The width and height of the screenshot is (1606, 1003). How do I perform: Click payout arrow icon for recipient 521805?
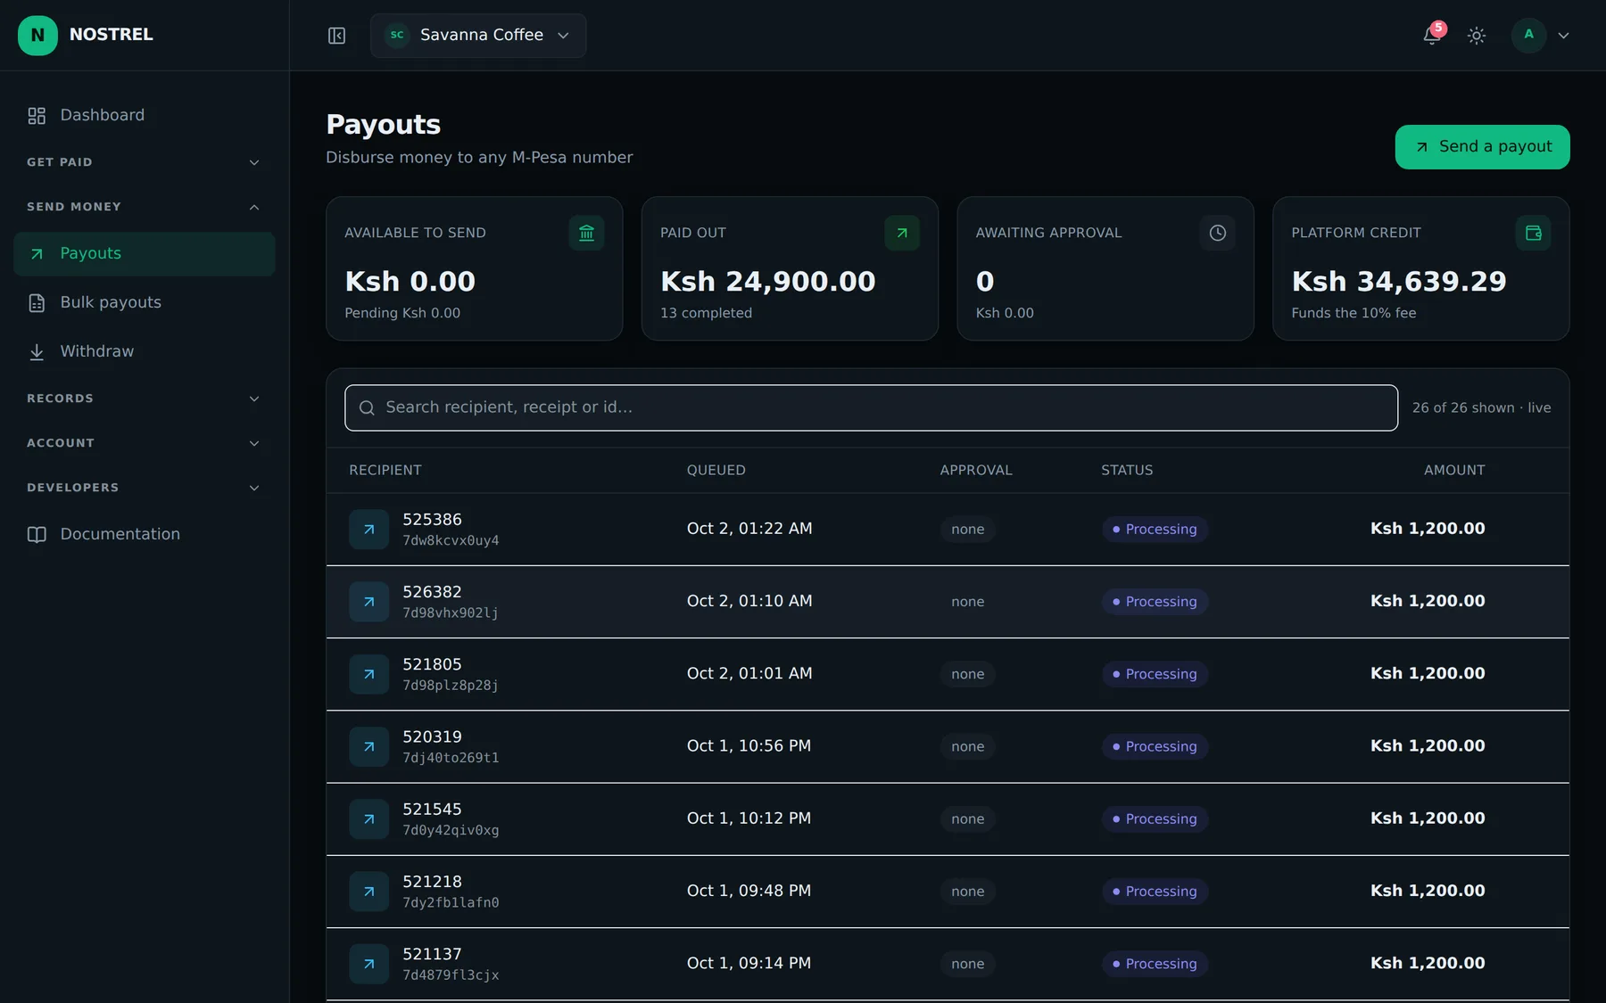(x=368, y=674)
